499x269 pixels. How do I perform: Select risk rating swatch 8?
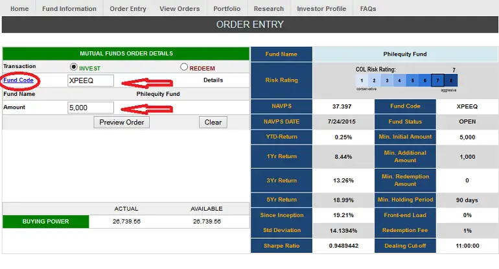click(451, 80)
